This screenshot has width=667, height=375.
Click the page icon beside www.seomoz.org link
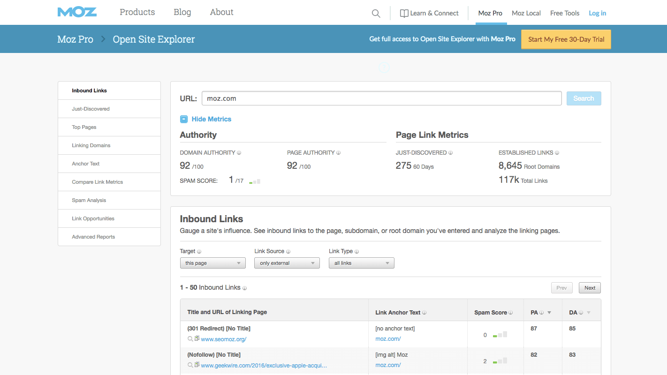coord(197,338)
